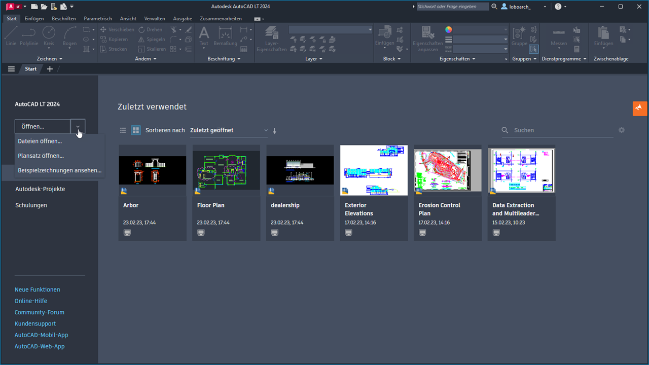The height and width of the screenshot is (365, 649).
Task: Click the Verschieben move tool
Action: [117, 29]
